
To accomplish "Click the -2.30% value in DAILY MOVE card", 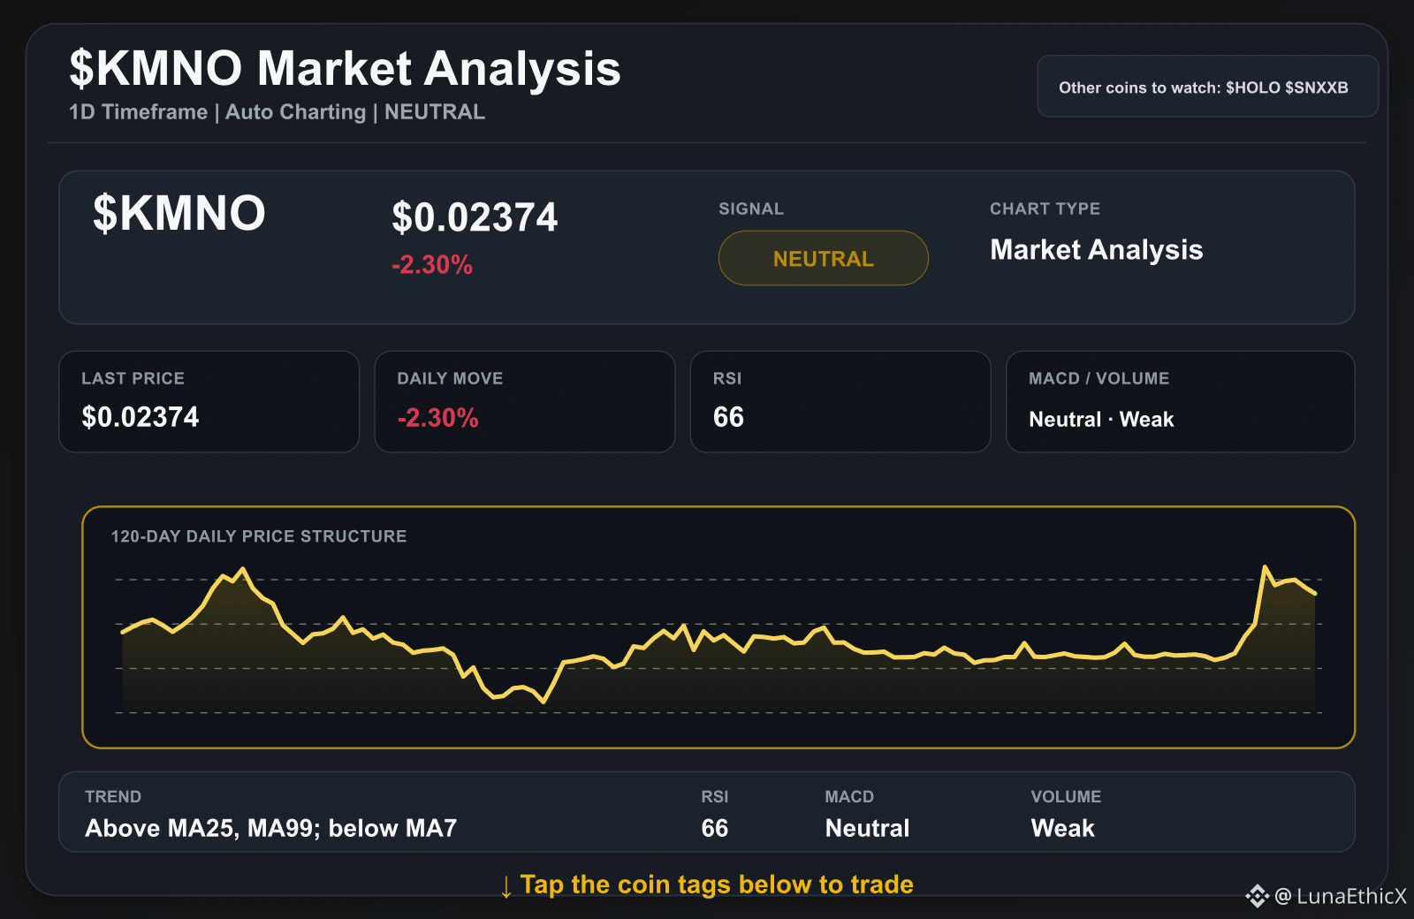I will tap(437, 417).
